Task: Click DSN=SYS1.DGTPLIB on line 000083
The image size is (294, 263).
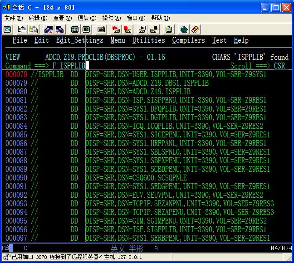Action: pos(147,117)
